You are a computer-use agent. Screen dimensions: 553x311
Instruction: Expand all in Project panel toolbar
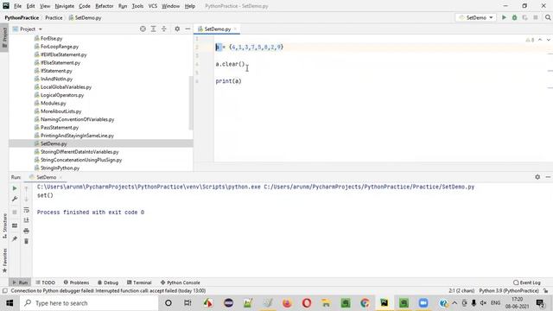coord(154,29)
